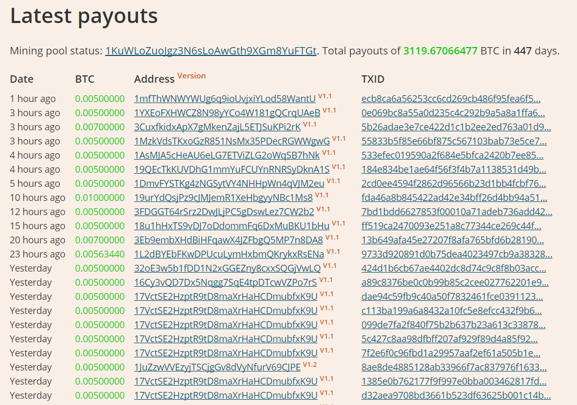Screen dimensions: 577x405
Task: Click the TXID column header
Action: tap(373, 79)
